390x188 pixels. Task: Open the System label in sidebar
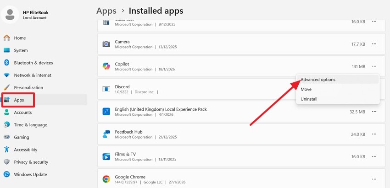click(x=21, y=50)
